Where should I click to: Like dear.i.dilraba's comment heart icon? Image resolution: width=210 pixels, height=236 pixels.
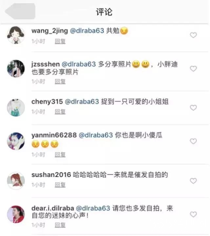[x=193, y=214]
